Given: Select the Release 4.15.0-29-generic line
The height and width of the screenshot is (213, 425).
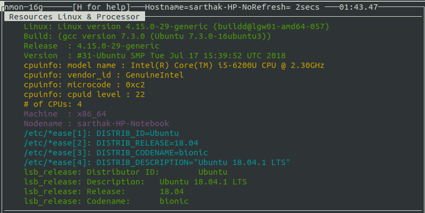Looking at the screenshot, I should tap(92, 46).
